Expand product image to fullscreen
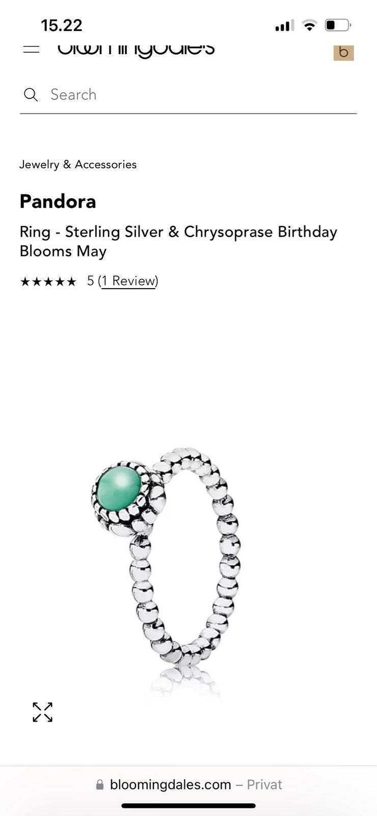The image size is (377, 816). coord(42,712)
